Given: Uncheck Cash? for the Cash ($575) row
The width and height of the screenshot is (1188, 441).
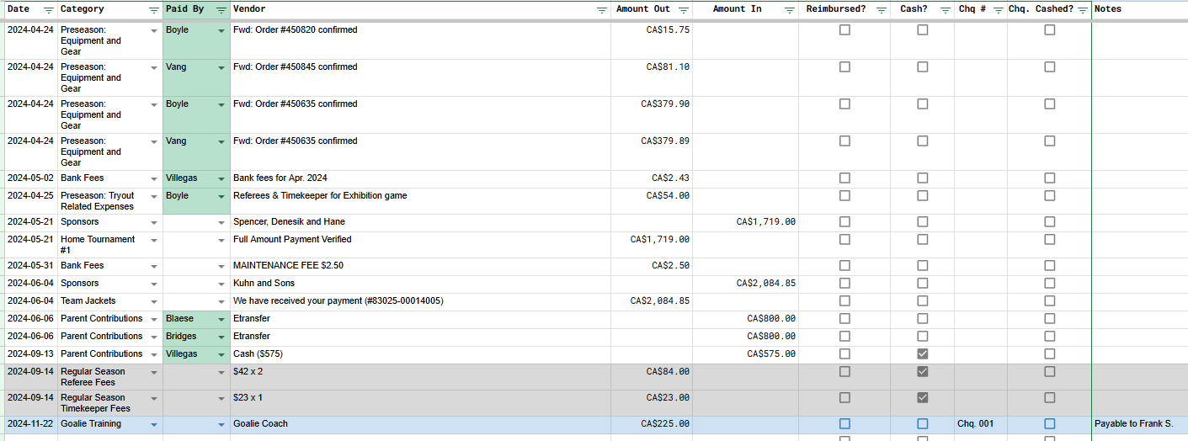Looking at the screenshot, I should click(x=922, y=354).
